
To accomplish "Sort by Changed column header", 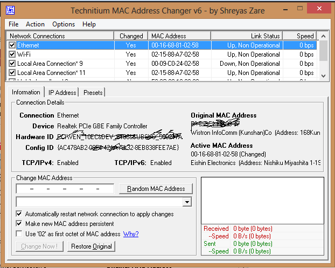I will click(131, 36).
